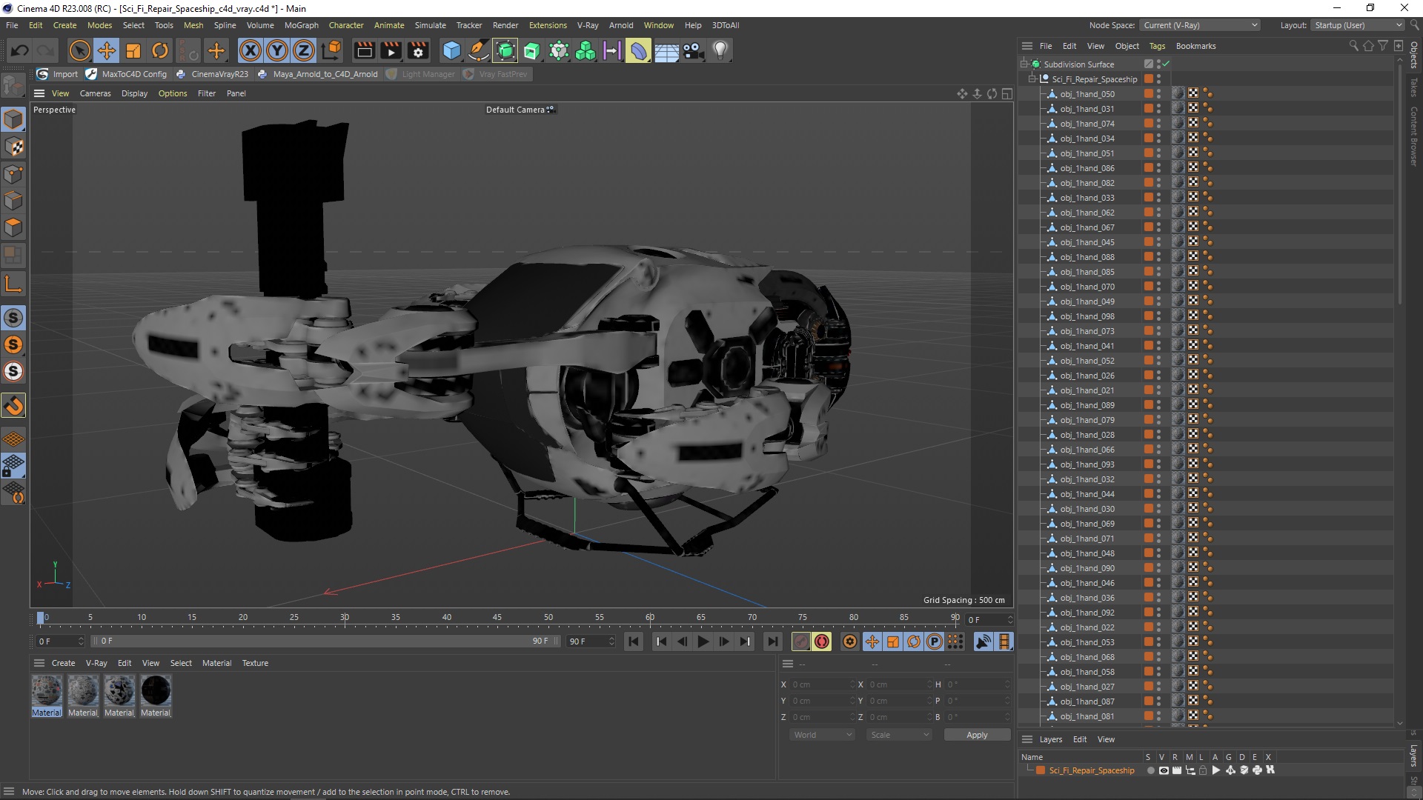This screenshot has height=800, width=1423.
Task: Open Object Manager Tags menu
Action: pos(1157,46)
